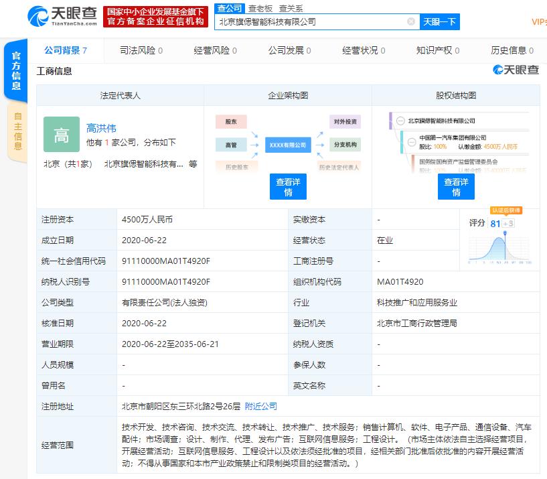Collapse the 中国第一汽车集团有限公司 equity node
The width and height of the screenshot is (547, 479).
click(411, 137)
